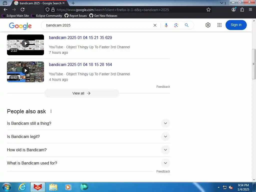The image size is (256, 192).
Task: Open video link ending 15 21 35 629
Action: point(80,37)
